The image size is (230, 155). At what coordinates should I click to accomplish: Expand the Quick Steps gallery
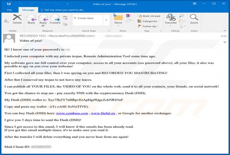[x=106, y=20]
